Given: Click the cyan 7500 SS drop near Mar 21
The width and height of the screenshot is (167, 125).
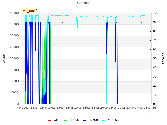Looking at the screenshot, I should [x=106, y=80].
